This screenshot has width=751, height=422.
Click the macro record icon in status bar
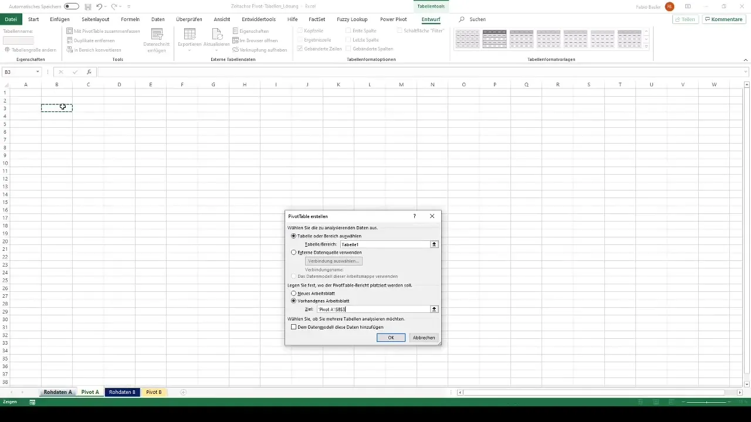tap(32, 402)
